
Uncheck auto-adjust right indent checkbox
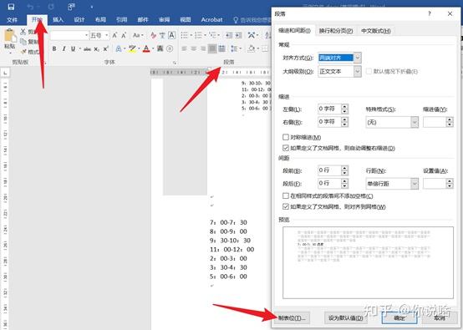[286, 148]
